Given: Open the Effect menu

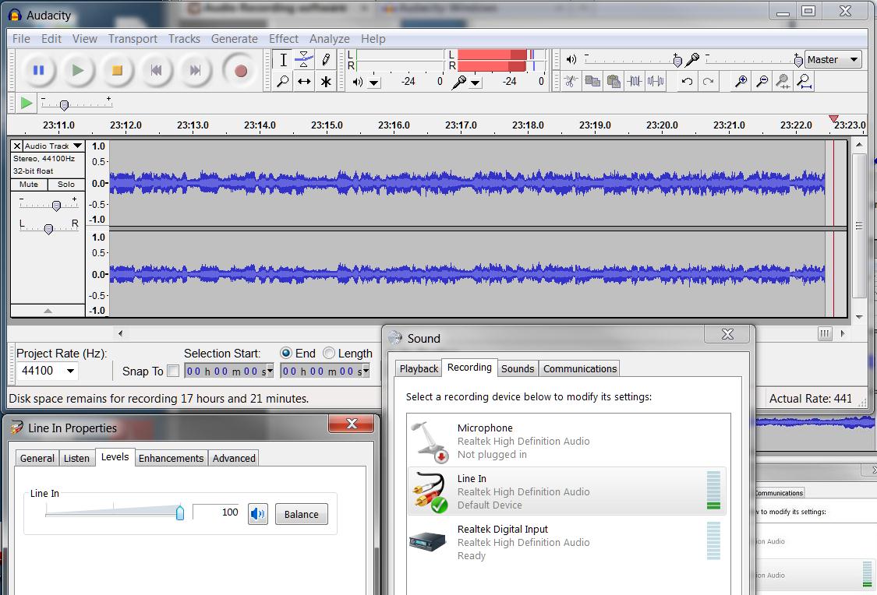Looking at the screenshot, I should 283,38.
